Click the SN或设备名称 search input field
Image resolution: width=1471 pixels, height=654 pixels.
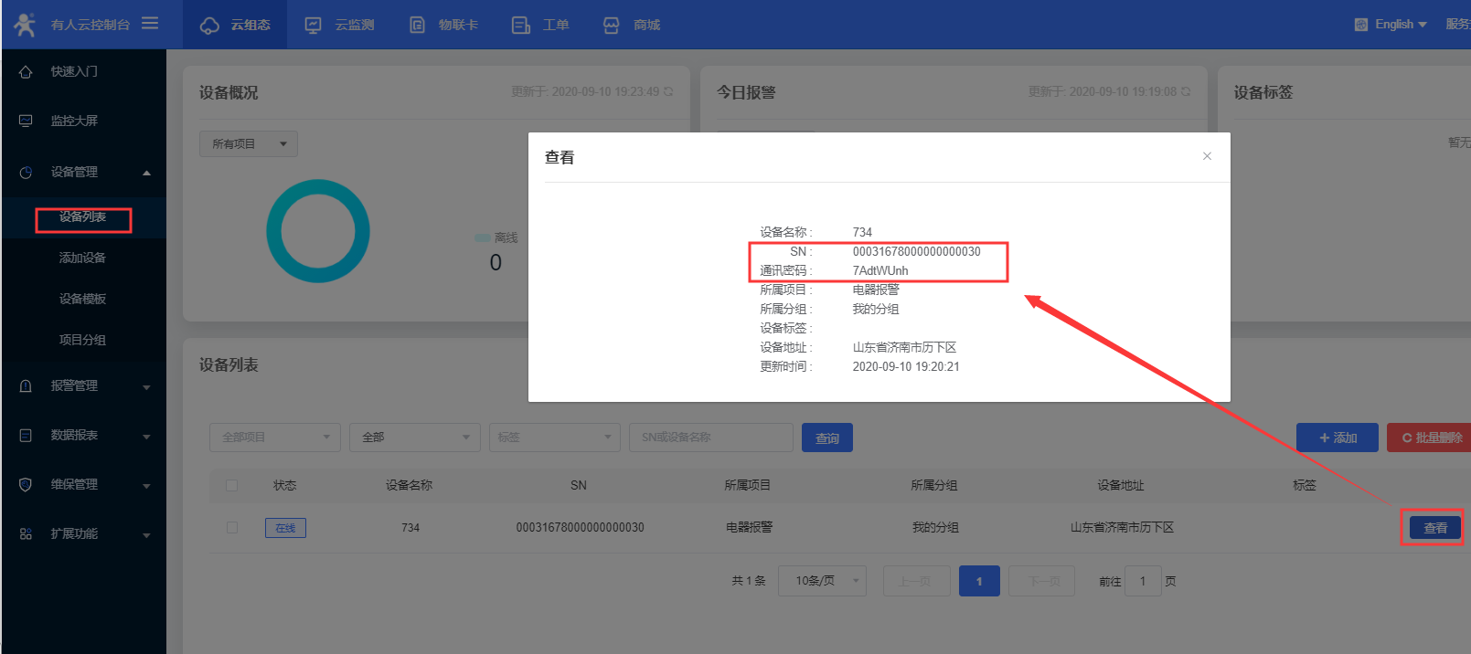(710, 438)
